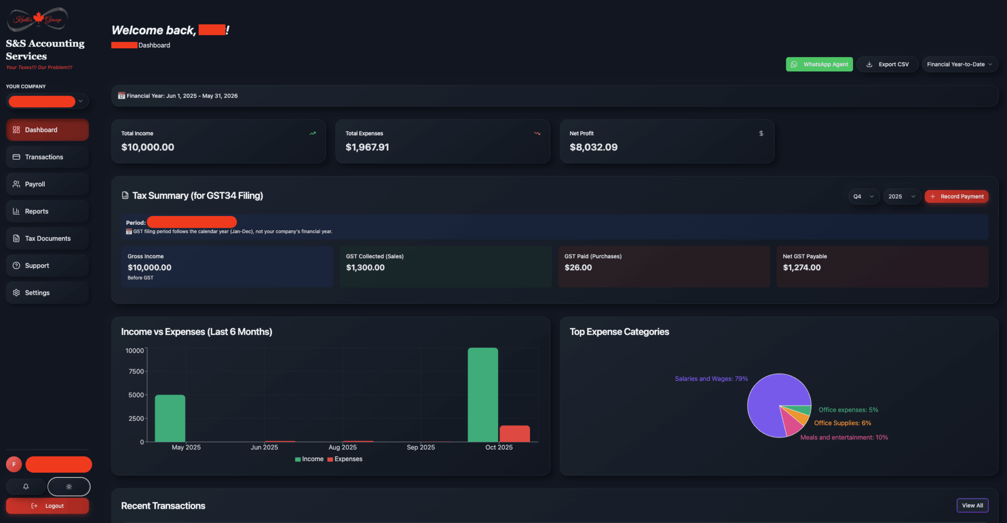Expand the Financial Year-to-Date dropdown
This screenshot has height=523, width=1007.
pos(959,64)
